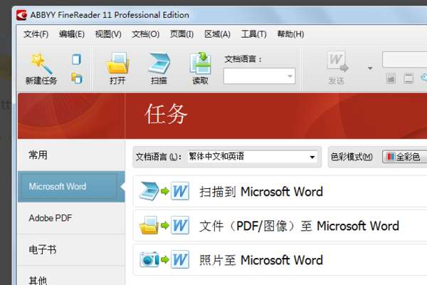Open the 全彩色 color mode dropdown

click(x=405, y=157)
